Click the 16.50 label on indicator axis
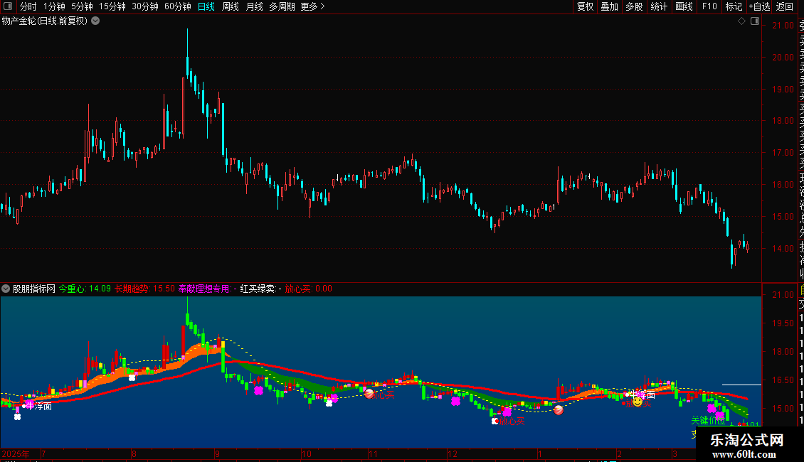The height and width of the screenshot is (462, 804). (x=783, y=380)
